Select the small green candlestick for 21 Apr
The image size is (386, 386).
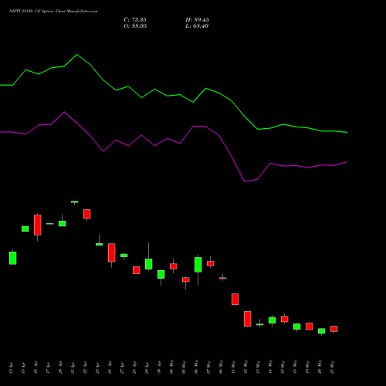75,202
